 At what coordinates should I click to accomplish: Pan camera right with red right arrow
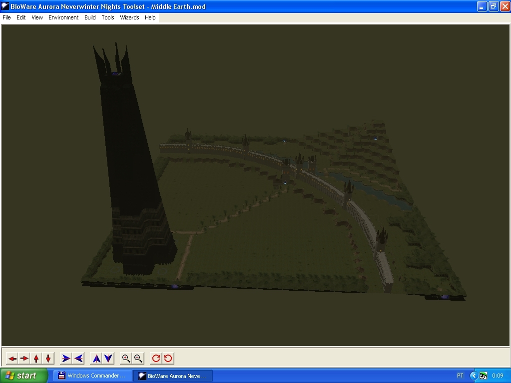click(24, 358)
